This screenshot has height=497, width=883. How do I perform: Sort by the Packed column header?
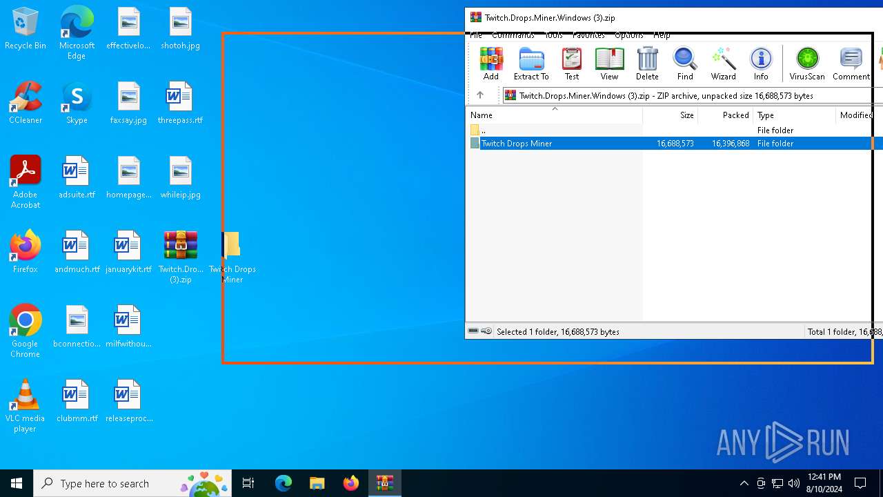coord(725,115)
